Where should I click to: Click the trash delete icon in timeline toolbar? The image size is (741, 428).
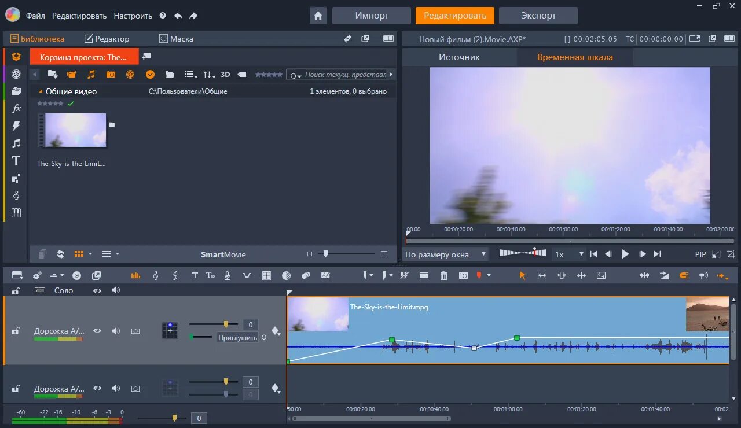(443, 276)
